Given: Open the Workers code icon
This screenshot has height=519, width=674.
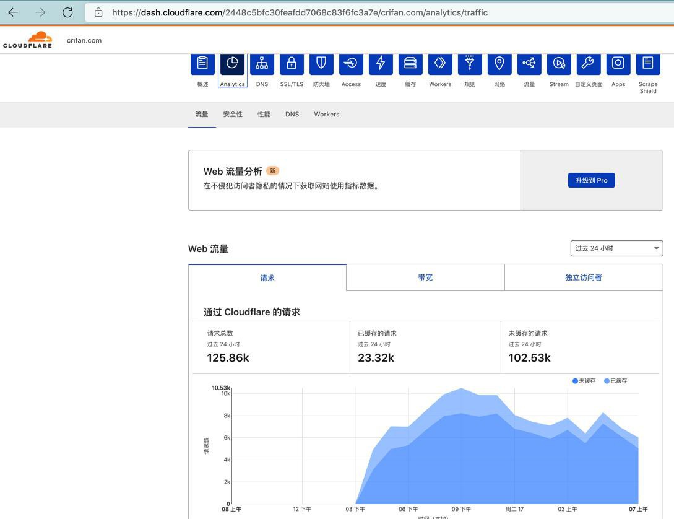Looking at the screenshot, I should point(440,64).
